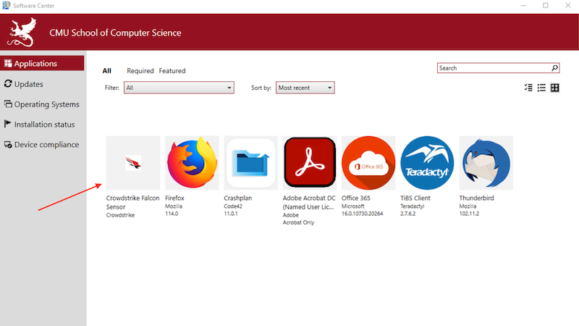Image resolution: width=579 pixels, height=326 pixels.
Task: Click the Acrobat Only text
Action: (x=298, y=222)
